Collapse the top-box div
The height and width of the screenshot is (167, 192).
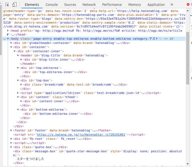point(18,80)
